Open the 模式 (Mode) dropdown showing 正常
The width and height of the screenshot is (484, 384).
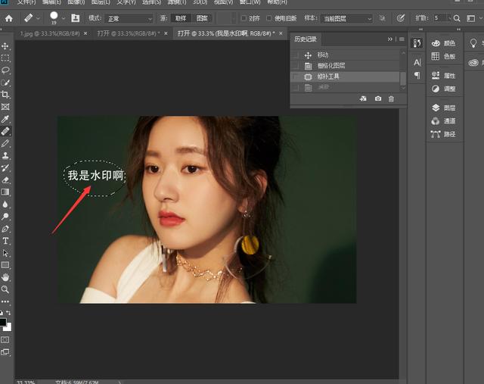point(129,19)
